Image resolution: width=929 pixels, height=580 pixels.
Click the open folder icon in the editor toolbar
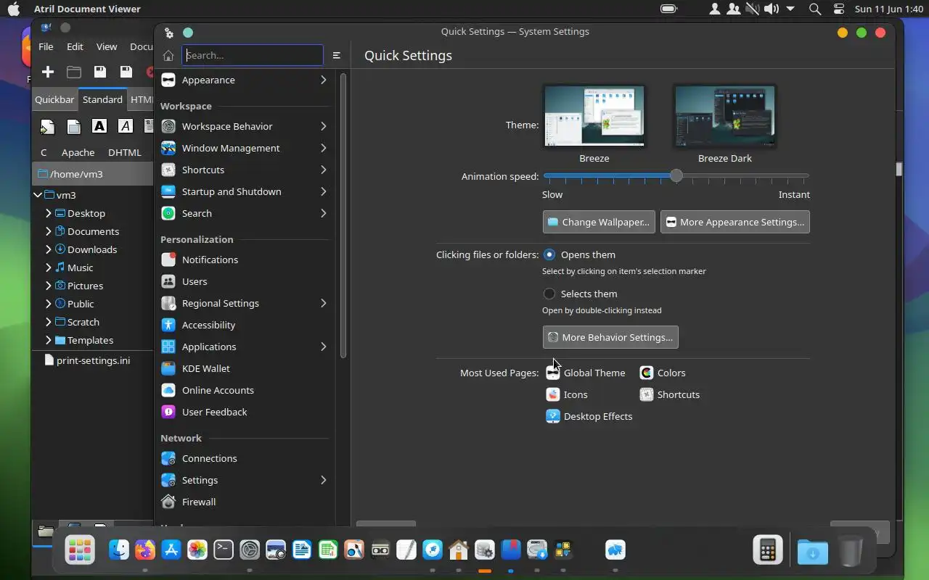[74, 72]
